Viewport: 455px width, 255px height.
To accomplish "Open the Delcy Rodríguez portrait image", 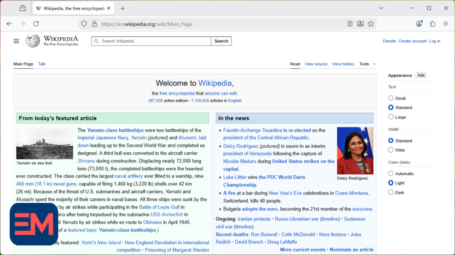I will [355, 151].
